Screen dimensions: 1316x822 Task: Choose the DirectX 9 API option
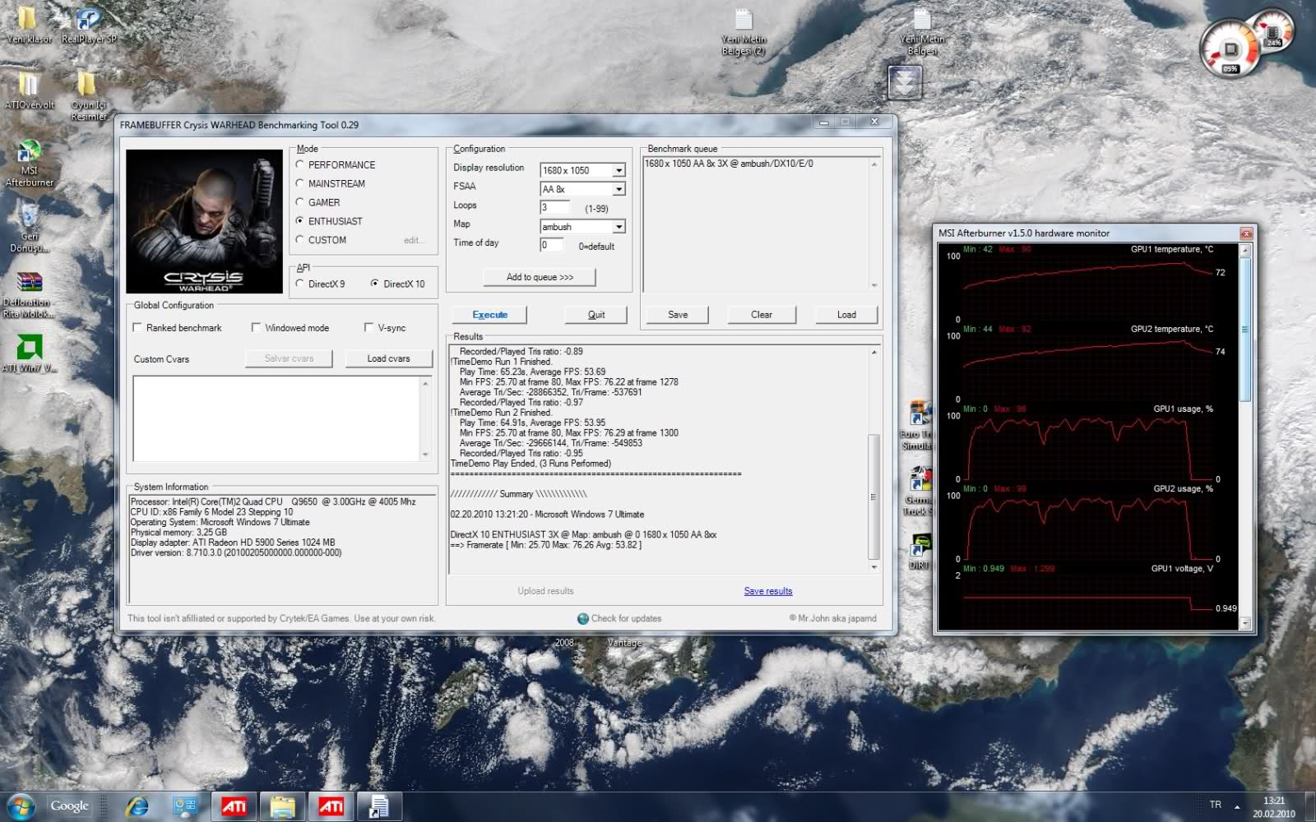coord(300,284)
